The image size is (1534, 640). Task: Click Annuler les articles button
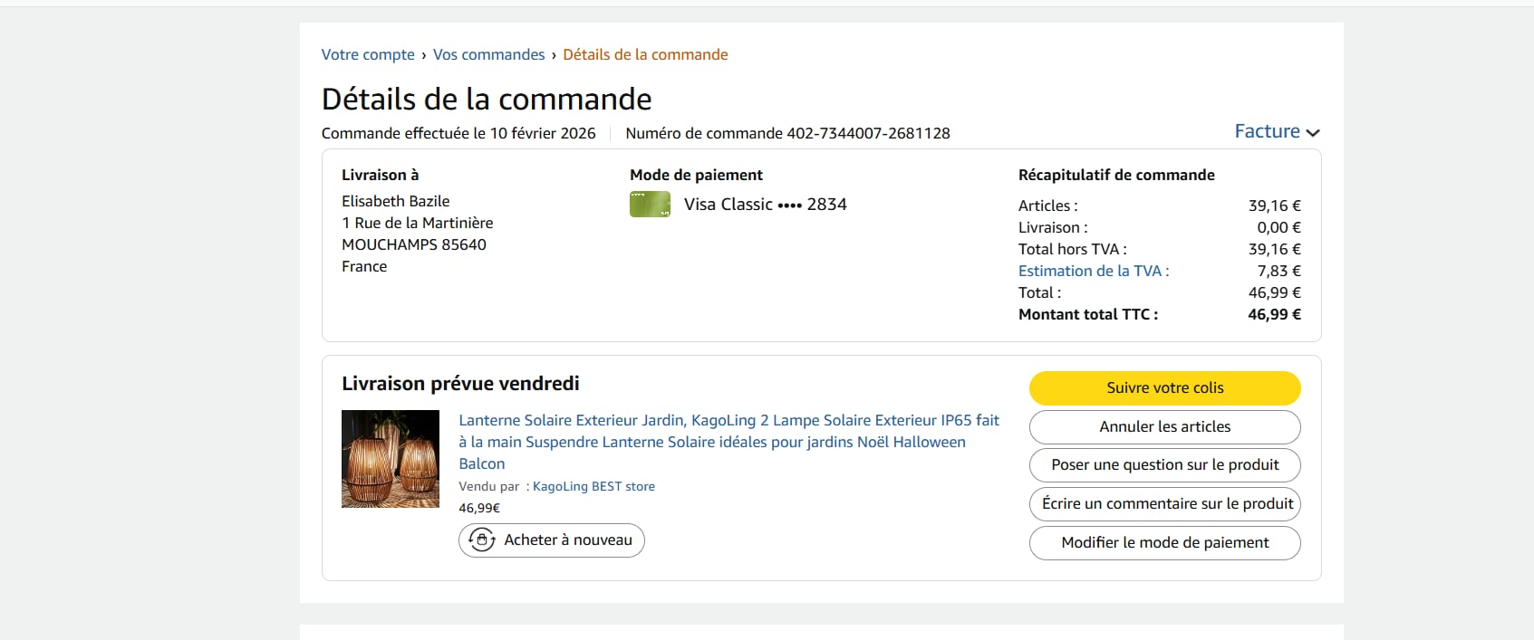1165,426
